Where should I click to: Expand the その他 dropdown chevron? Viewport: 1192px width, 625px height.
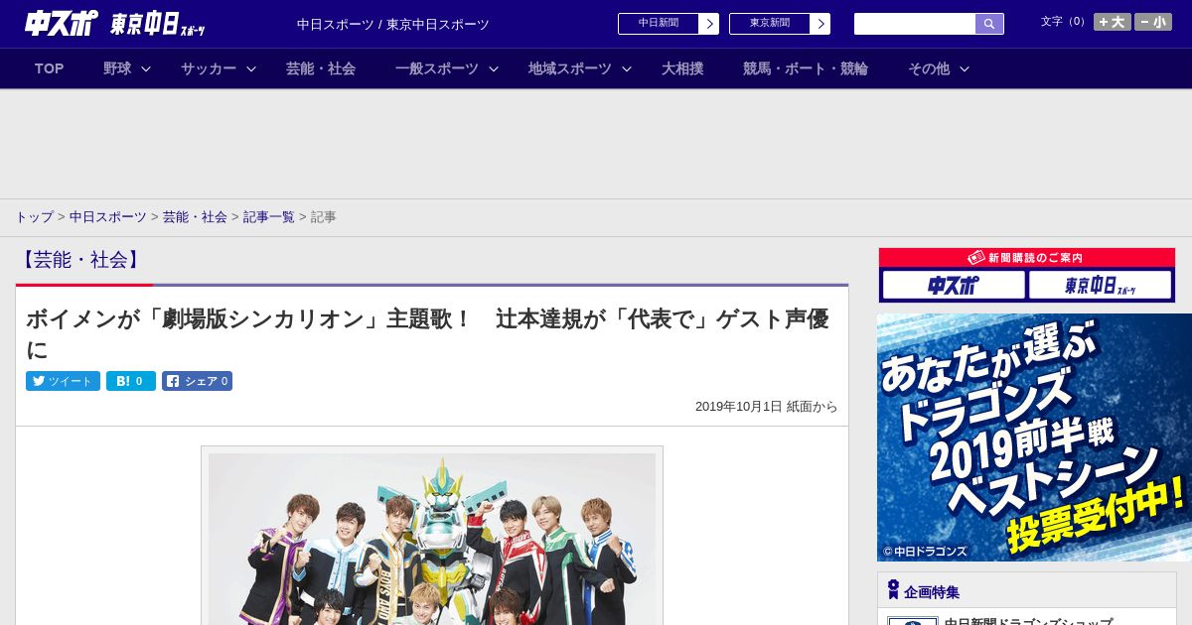coord(965,68)
